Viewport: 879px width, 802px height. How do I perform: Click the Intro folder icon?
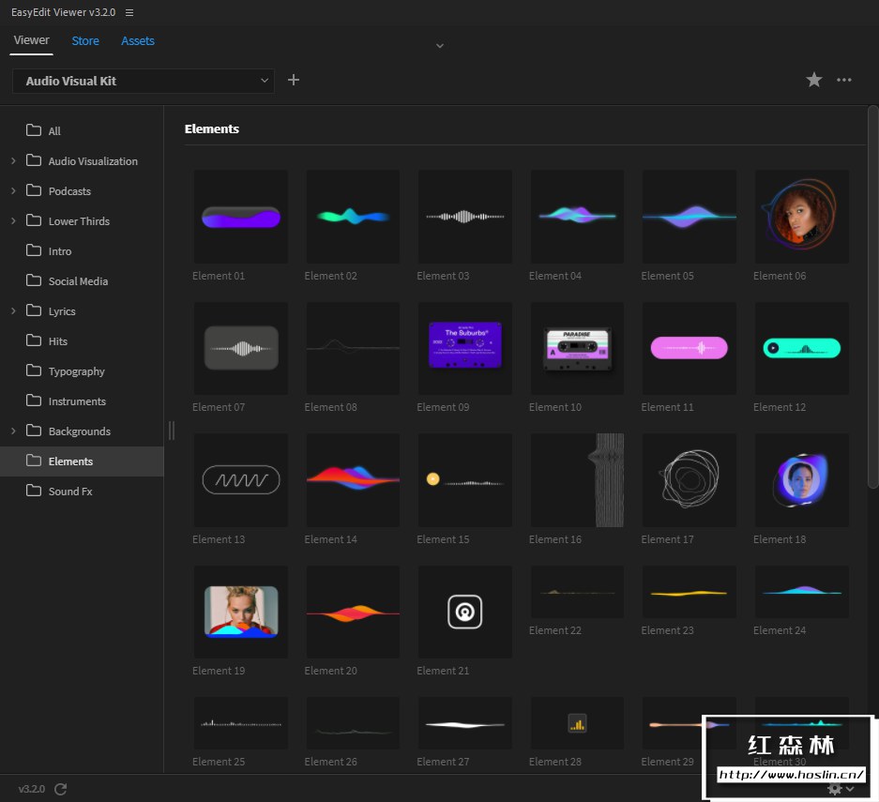34,250
